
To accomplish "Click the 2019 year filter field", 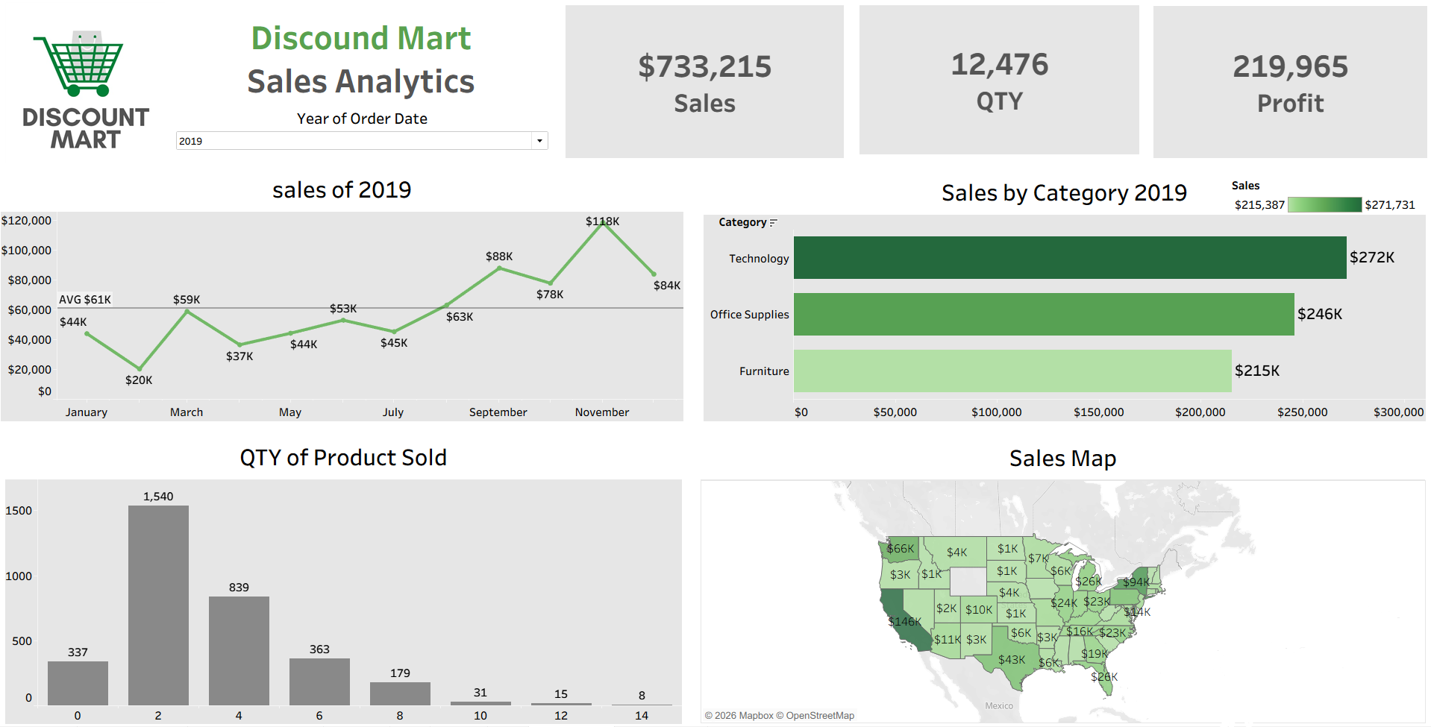I will point(362,141).
